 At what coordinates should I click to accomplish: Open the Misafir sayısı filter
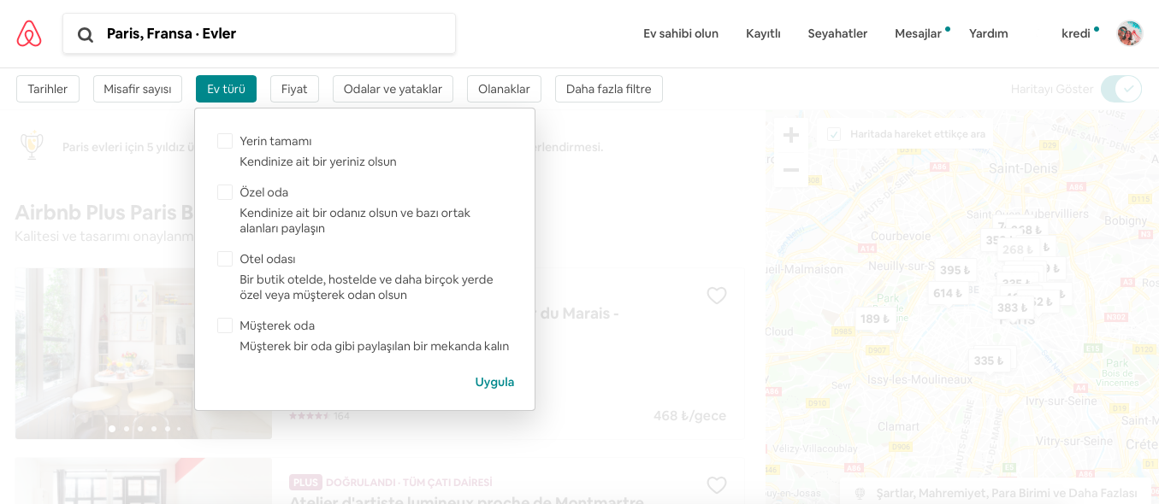[138, 89]
